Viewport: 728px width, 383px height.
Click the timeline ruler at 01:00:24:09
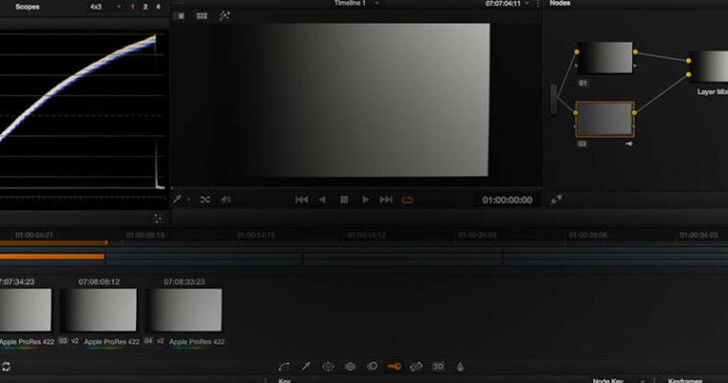click(x=477, y=235)
